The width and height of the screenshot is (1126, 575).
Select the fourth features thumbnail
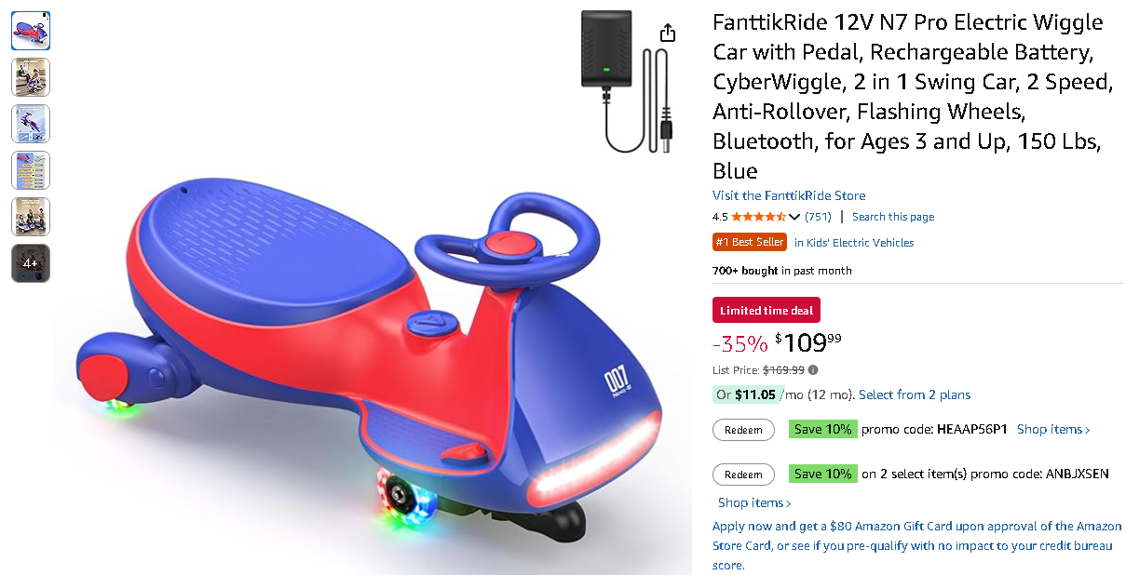click(x=31, y=170)
